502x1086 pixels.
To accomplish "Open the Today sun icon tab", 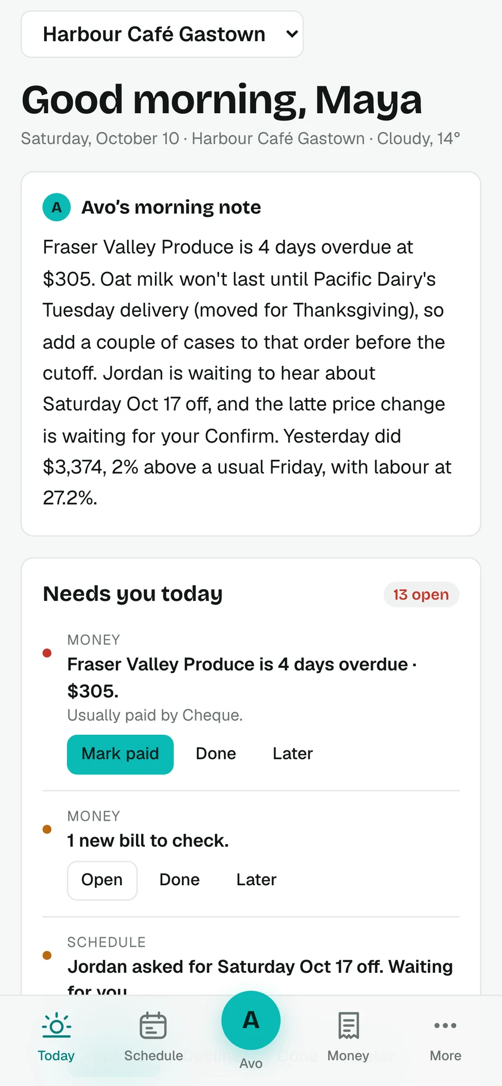I will coord(56,1026).
